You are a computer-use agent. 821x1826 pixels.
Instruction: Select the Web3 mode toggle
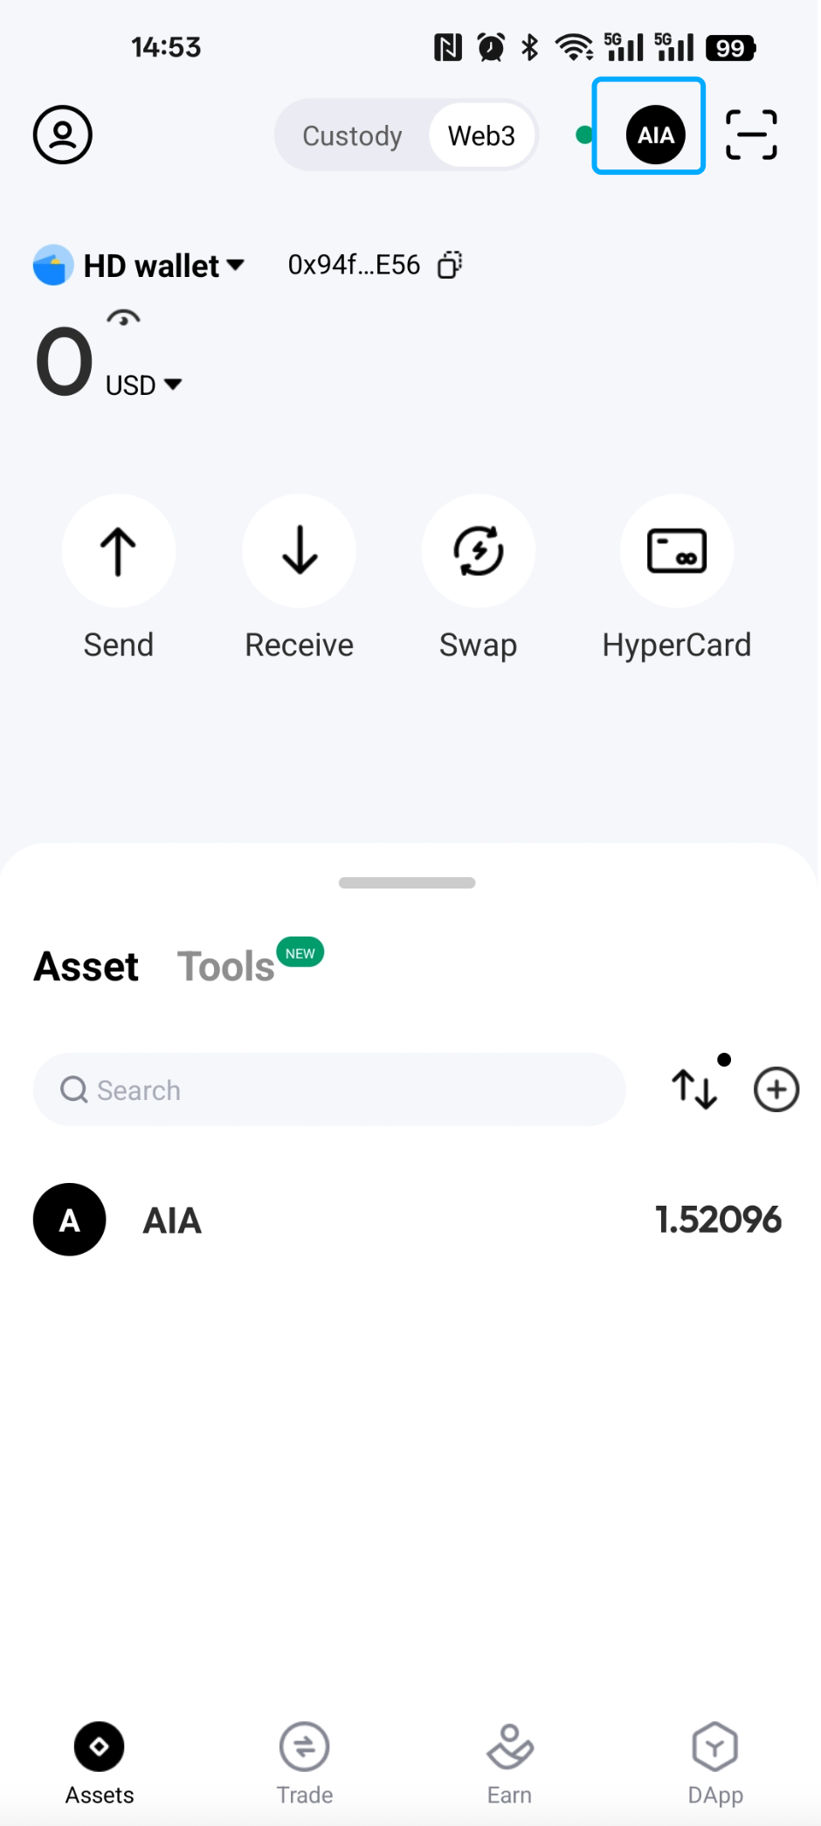coord(481,136)
